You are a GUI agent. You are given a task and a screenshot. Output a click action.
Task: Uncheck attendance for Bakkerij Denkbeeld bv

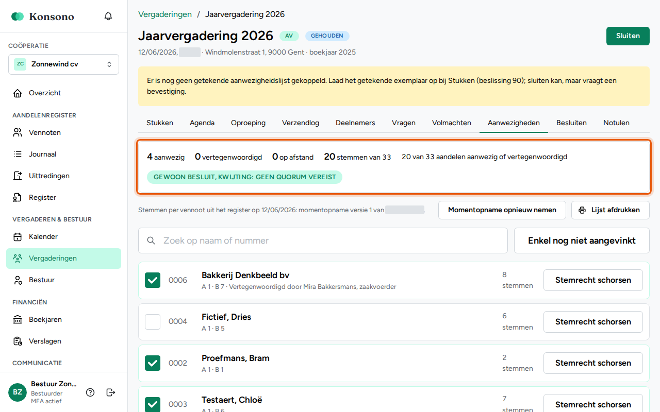click(153, 280)
